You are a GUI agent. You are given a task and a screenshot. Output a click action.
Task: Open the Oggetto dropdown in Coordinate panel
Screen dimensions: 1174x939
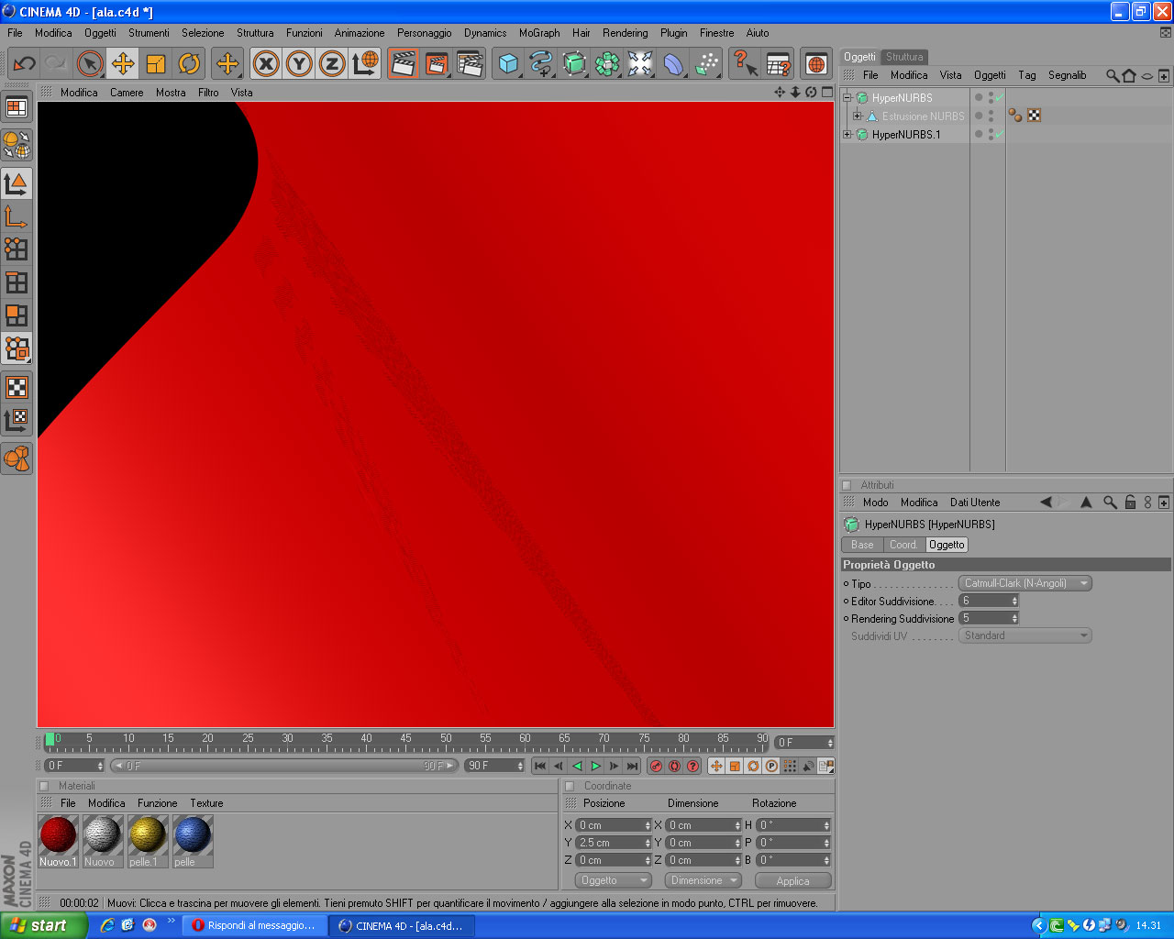coord(614,880)
